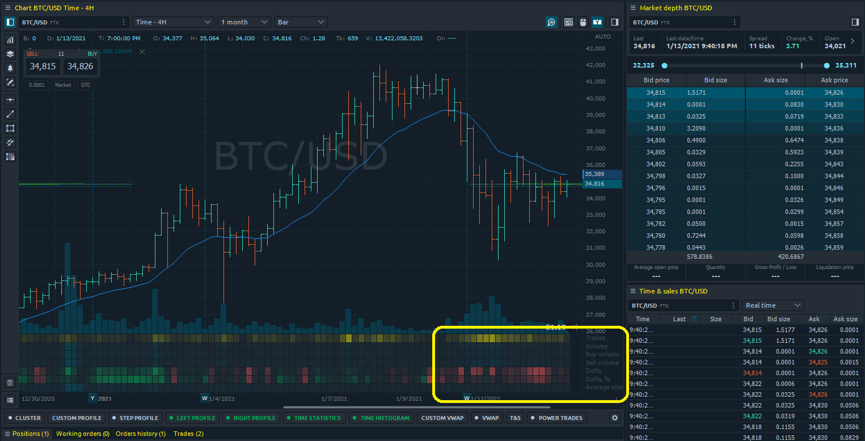The width and height of the screenshot is (865, 441).
Task: Click the BTC/USD symbol field in Market depth
Action: (x=685, y=22)
